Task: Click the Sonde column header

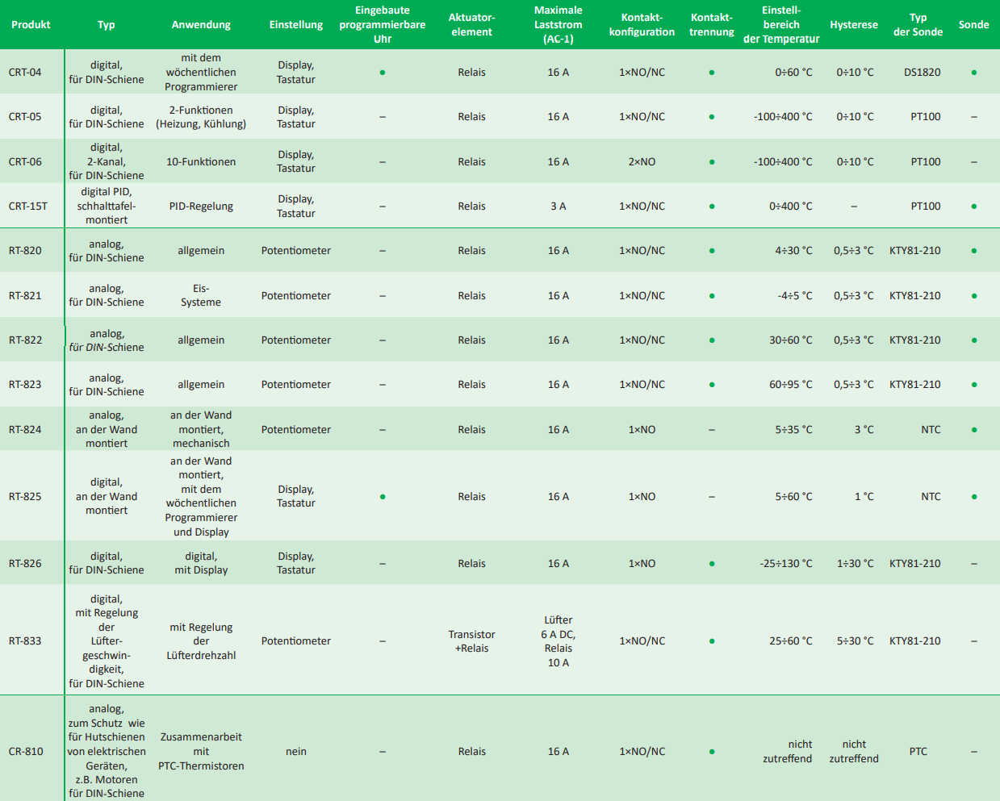Action: pyautogui.click(x=974, y=25)
